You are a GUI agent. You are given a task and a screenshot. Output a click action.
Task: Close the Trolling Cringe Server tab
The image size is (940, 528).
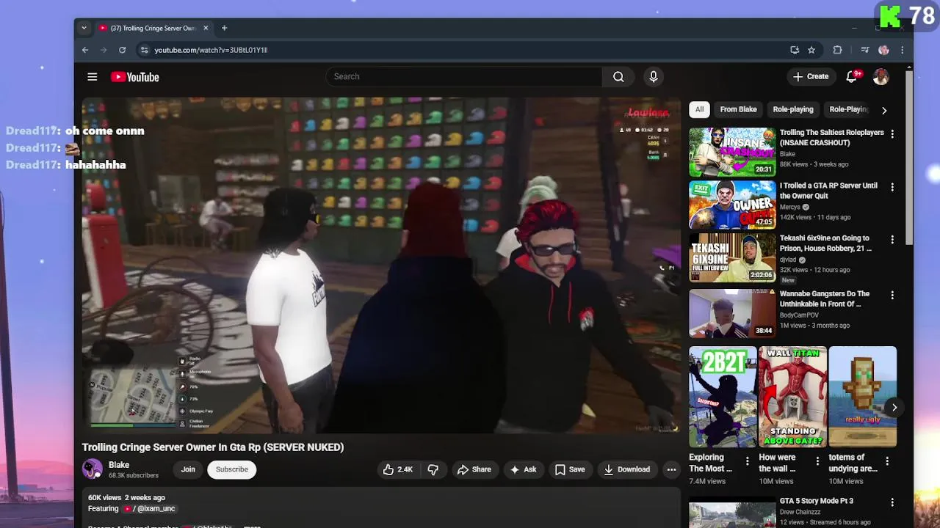tap(206, 28)
